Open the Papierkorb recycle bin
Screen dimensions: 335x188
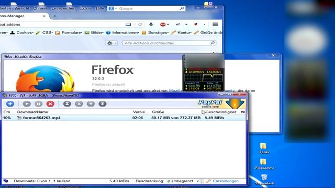click(x=264, y=180)
